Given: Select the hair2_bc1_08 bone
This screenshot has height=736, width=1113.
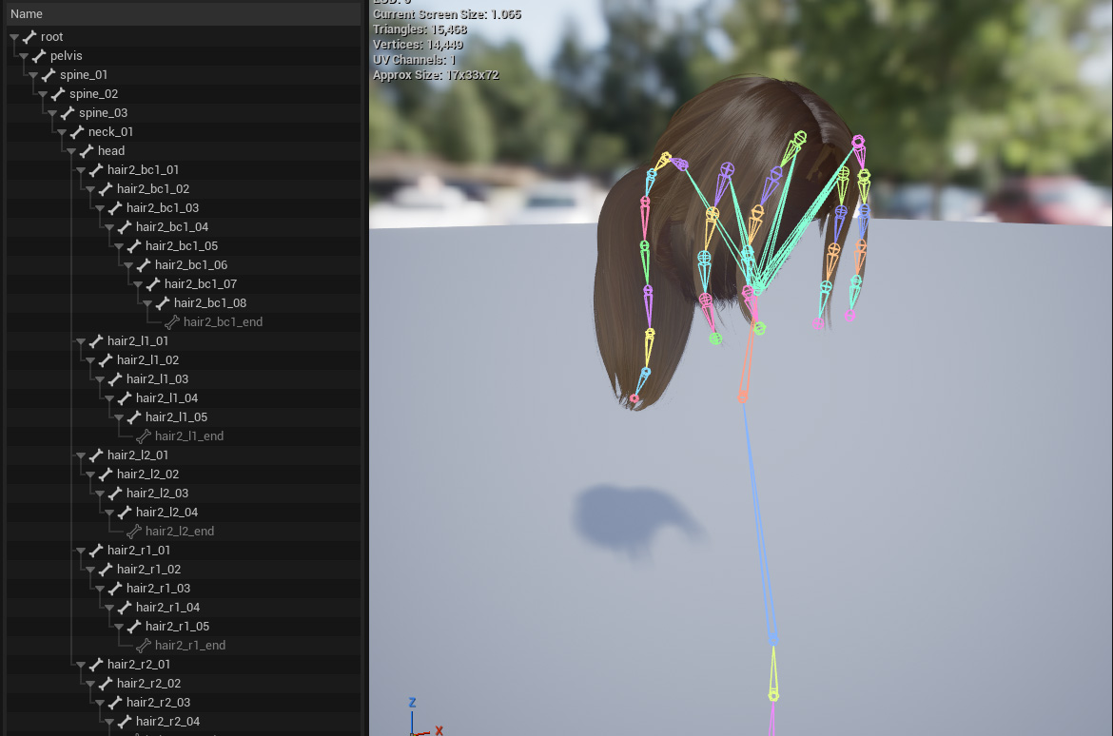Looking at the screenshot, I should coord(209,303).
